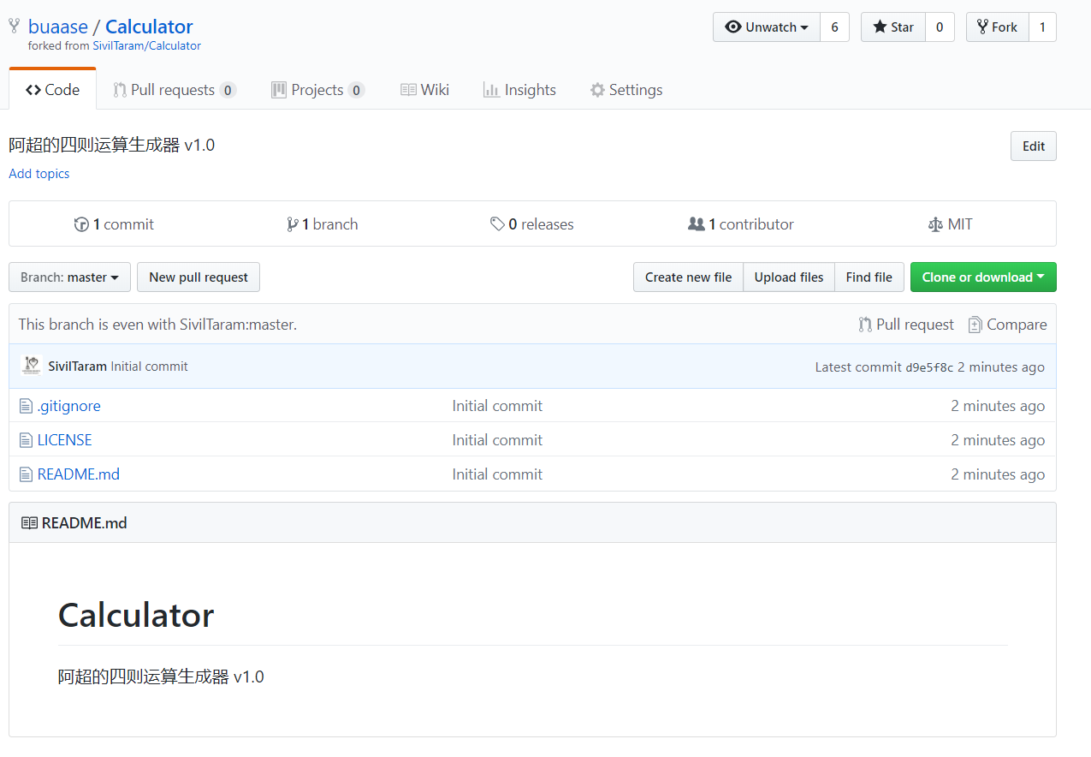Switch to the Code tab
This screenshot has width=1091, height=757.
(53, 90)
